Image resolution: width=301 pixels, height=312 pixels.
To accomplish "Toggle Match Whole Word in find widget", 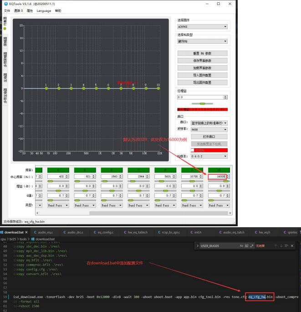I will [x=246, y=246].
